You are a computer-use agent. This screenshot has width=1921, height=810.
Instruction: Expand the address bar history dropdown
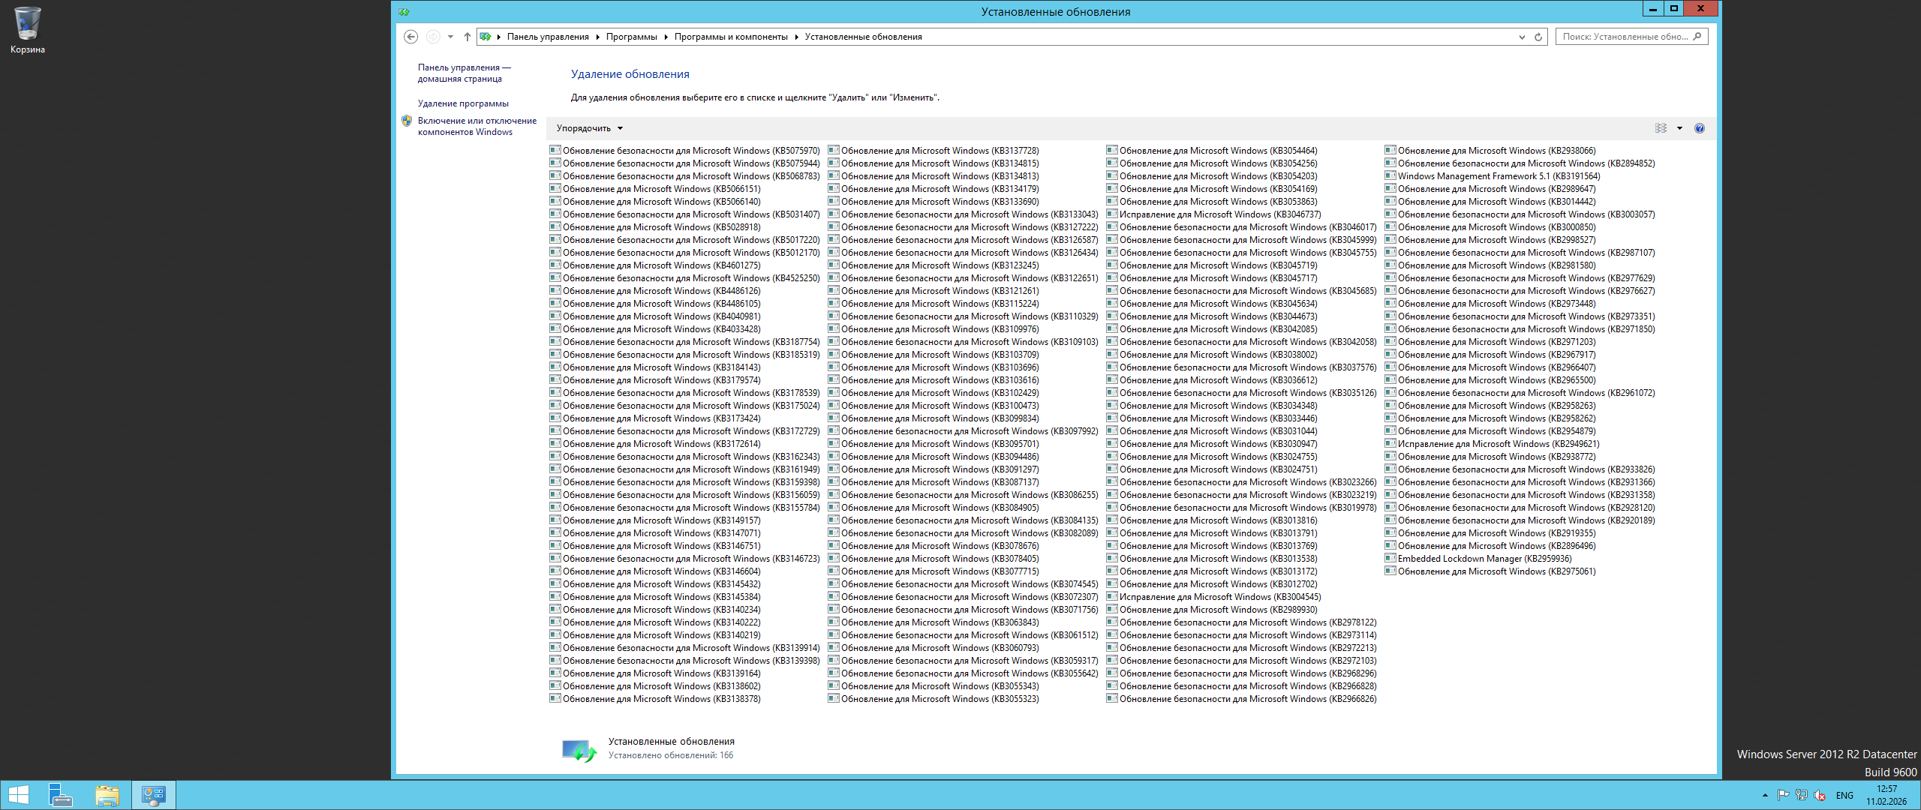pos(1522,37)
